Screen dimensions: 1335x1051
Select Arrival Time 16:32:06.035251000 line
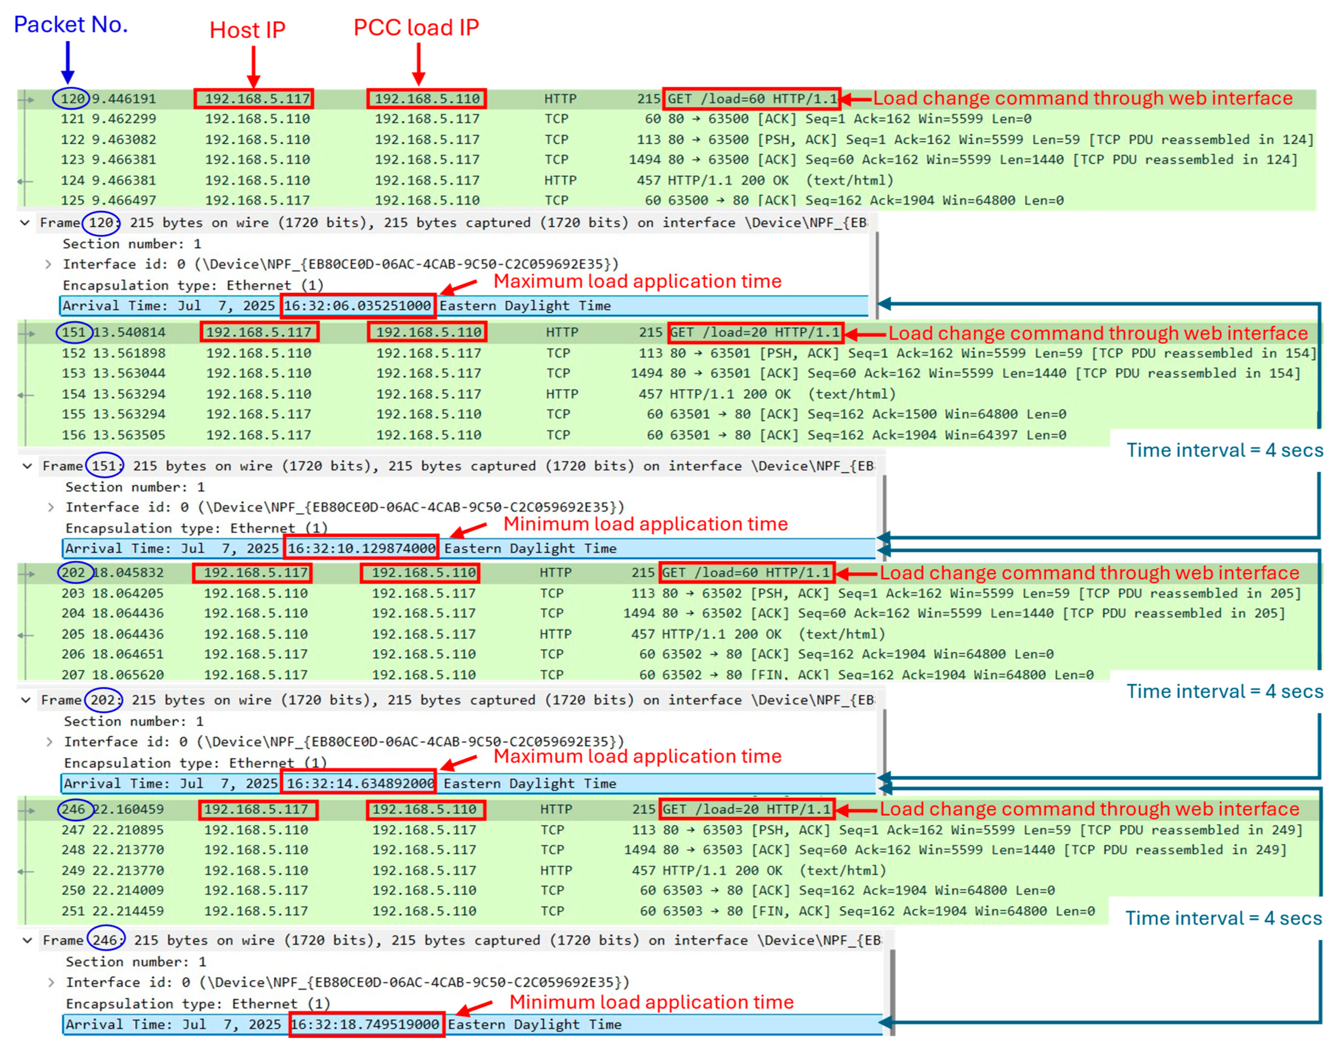point(357,306)
